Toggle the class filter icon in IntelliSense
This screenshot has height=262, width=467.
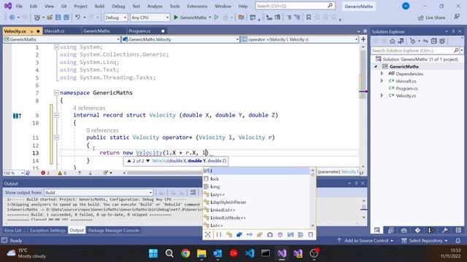pos(229,234)
